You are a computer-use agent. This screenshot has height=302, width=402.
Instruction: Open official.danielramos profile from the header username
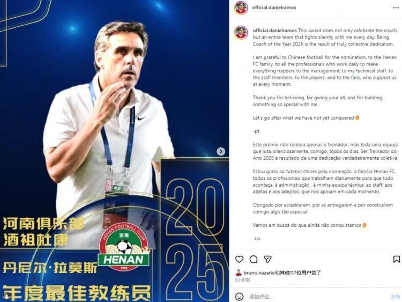[x=274, y=8]
